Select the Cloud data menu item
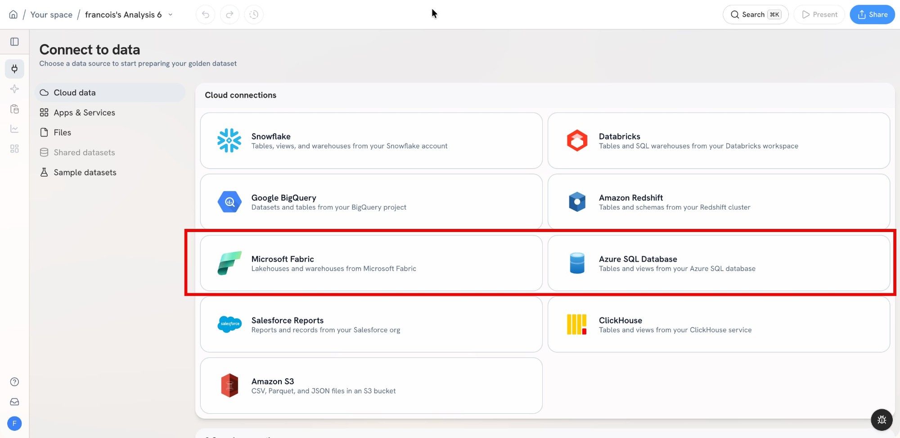The image size is (900, 438). (110, 93)
